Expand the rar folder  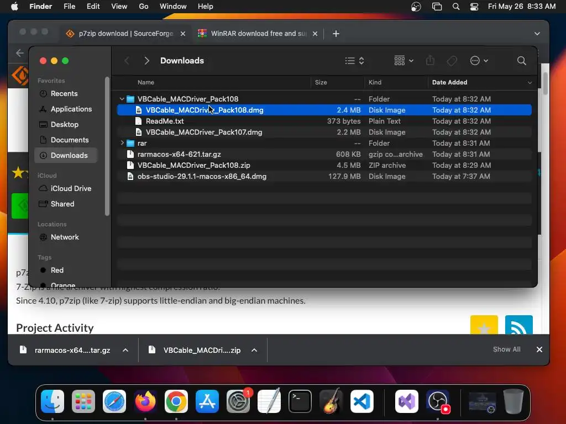[122, 143]
